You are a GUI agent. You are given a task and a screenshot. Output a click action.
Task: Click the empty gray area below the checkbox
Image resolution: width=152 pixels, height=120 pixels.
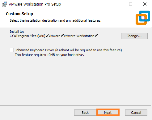point(76,80)
